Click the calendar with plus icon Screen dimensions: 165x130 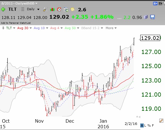point(66,10)
